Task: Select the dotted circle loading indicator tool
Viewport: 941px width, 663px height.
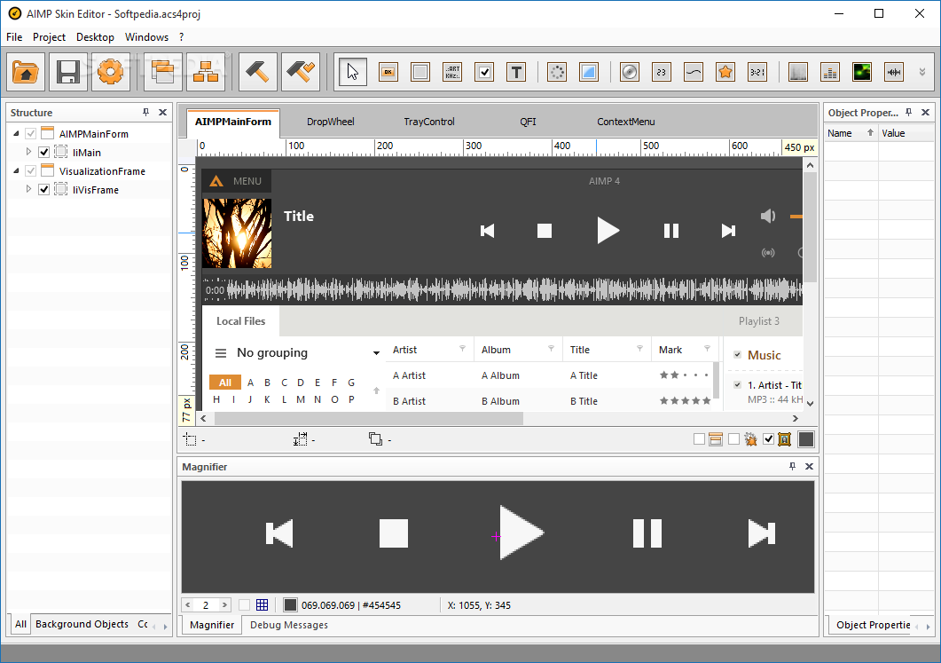Action: tap(557, 73)
